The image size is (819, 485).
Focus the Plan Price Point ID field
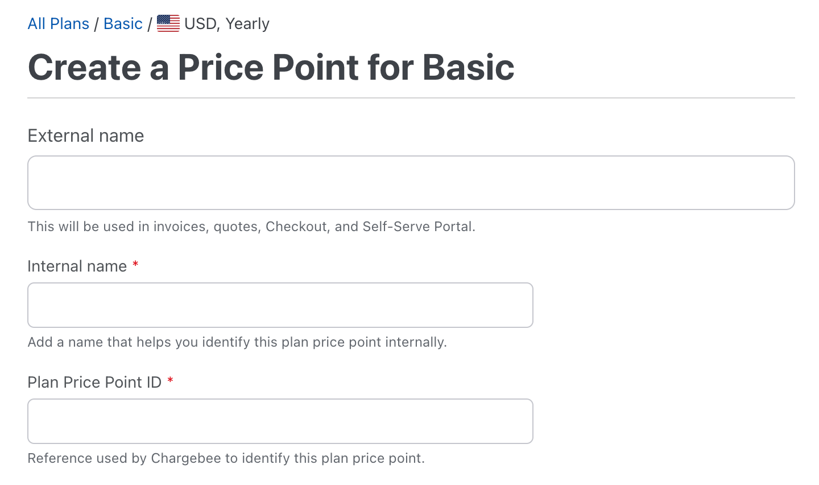click(x=280, y=421)
